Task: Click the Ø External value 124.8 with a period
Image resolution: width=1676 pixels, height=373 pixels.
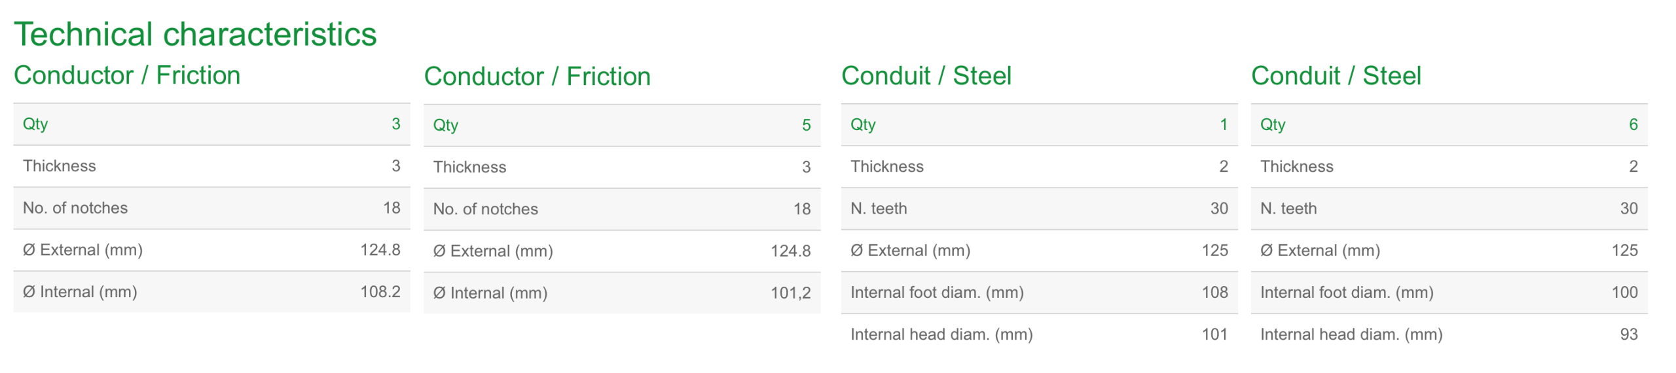Action: coord(380,250)
